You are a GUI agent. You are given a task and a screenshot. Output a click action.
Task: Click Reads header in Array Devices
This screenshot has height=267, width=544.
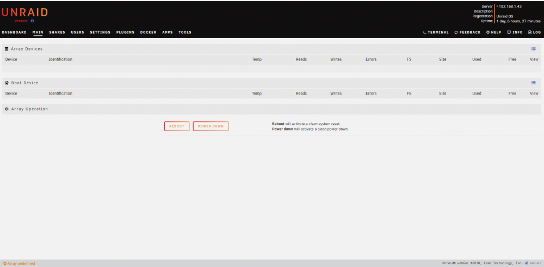(x=301, y=59)
